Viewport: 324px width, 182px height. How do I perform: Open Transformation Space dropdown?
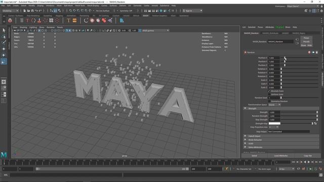tap(274, 105)
